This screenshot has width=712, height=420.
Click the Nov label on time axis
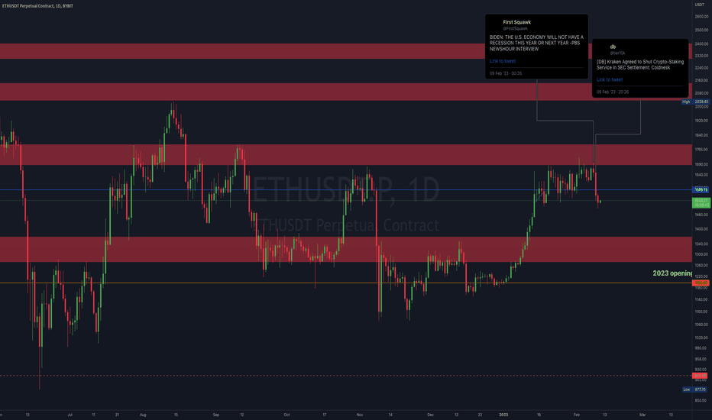(360, 415)
